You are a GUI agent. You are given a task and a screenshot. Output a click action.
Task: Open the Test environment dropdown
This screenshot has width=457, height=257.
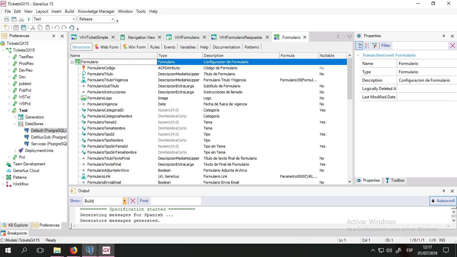click(74, 19)
